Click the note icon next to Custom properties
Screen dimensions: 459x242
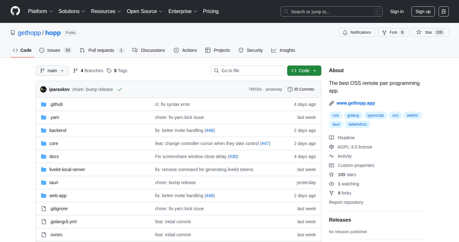(331, 165)
